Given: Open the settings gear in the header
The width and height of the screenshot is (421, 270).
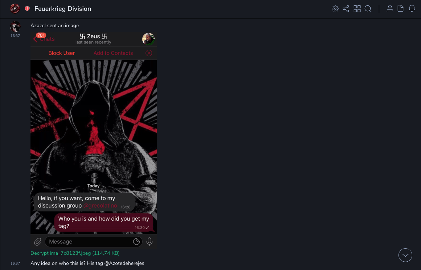Looking at the screenshot, I should [335, 9].
